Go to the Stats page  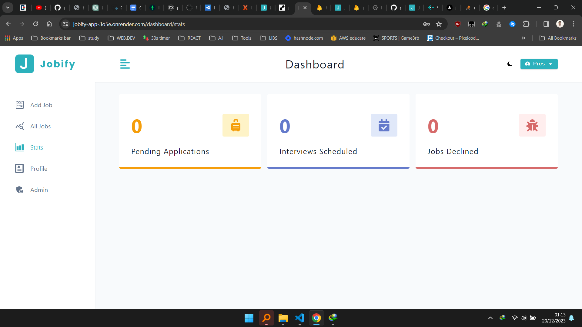pyautogui.click(x=29, y=147)
